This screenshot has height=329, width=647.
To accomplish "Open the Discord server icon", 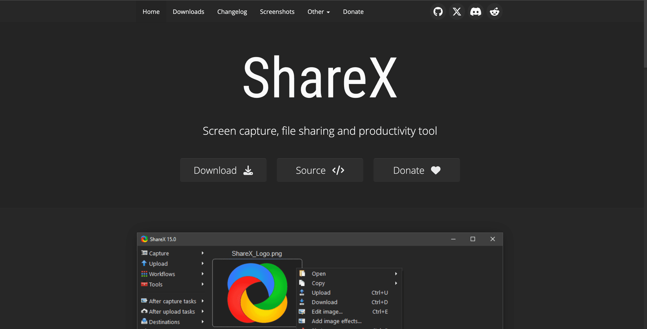I will tap(475, 12).
